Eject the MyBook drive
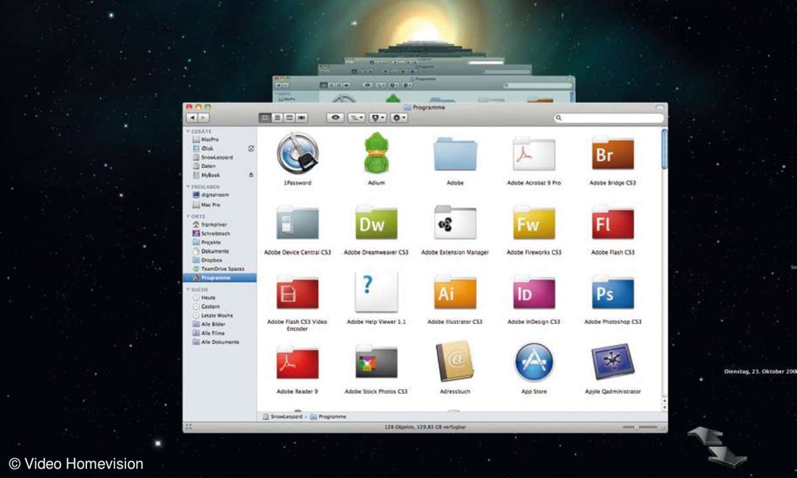797x478 pixels. [x=251, y=175]
